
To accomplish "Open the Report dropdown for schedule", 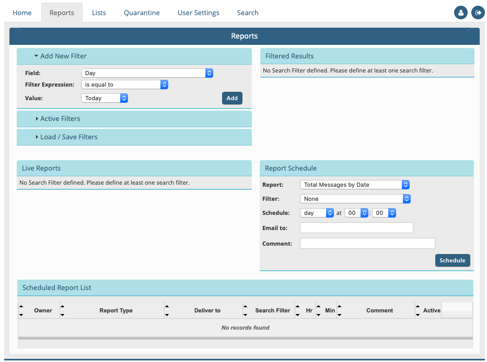I will click(x=354, y=185).
